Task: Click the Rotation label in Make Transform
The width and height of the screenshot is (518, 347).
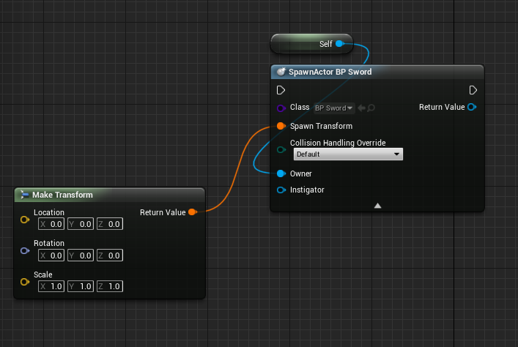Action: pos(49,243)
